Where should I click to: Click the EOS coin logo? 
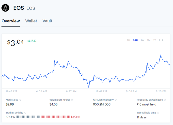tap(5, 8)
